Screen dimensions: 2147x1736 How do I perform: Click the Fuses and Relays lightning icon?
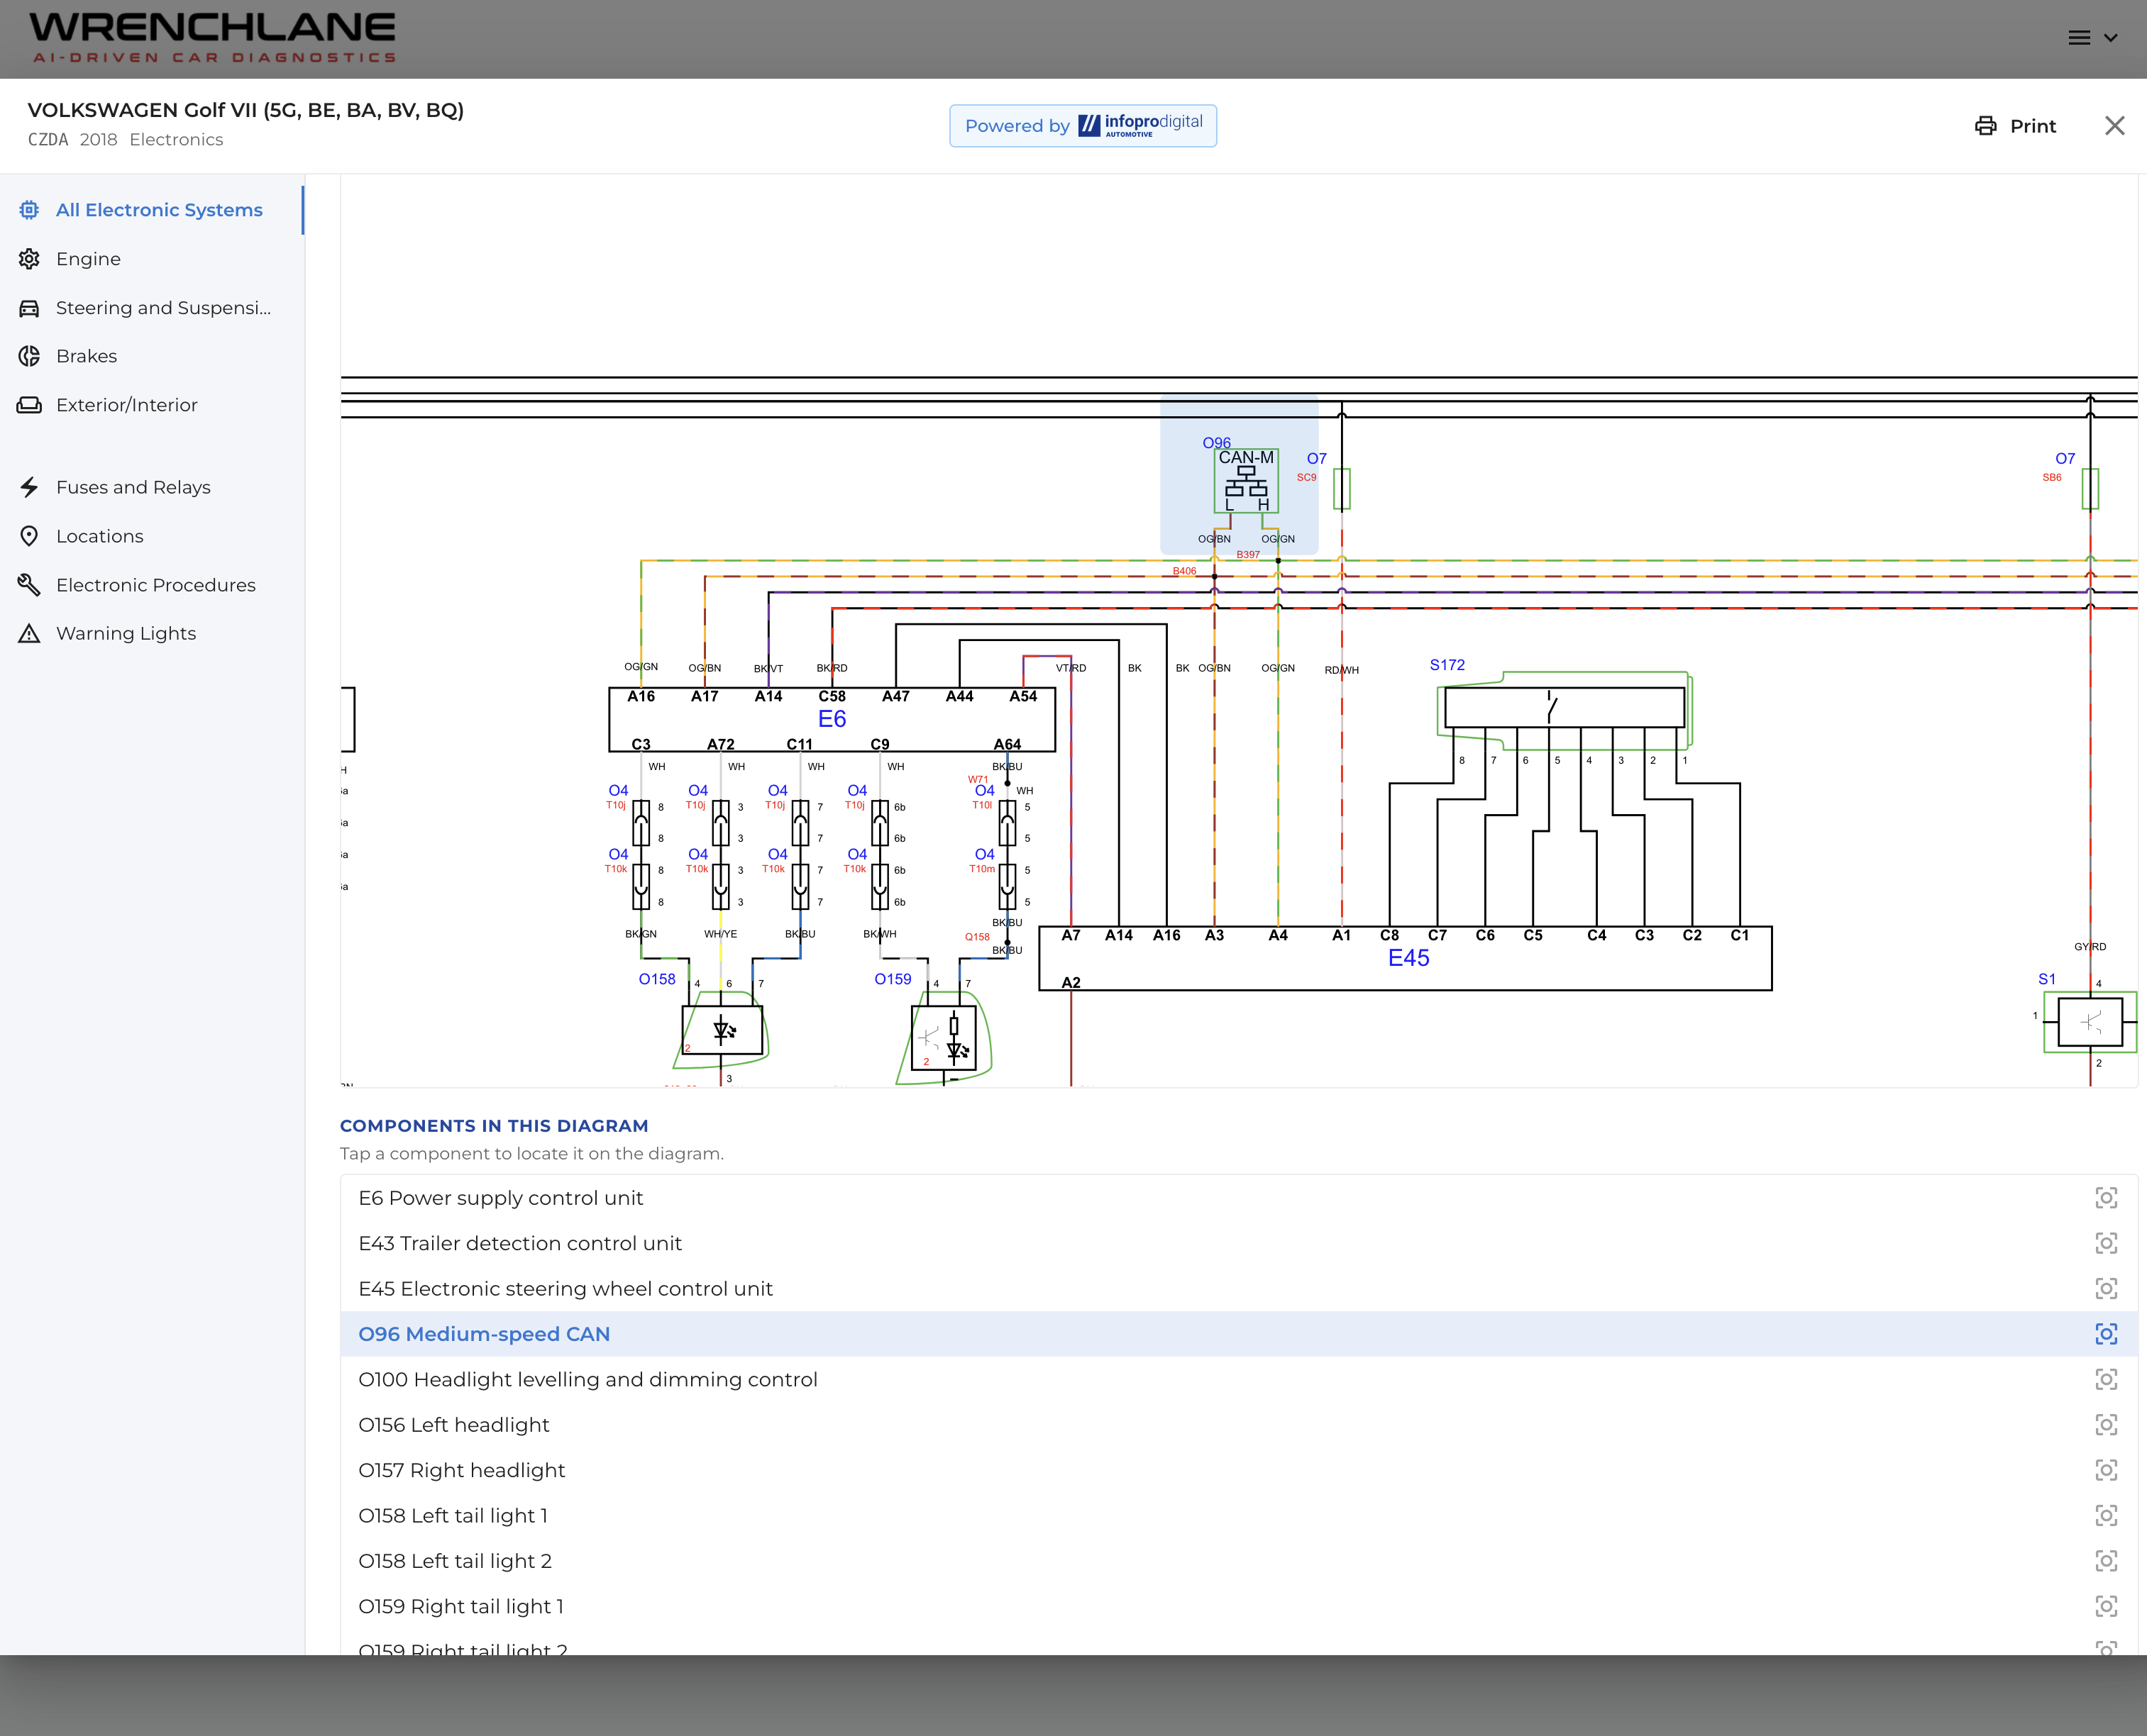pyautogui.click(x=29, y=487)
